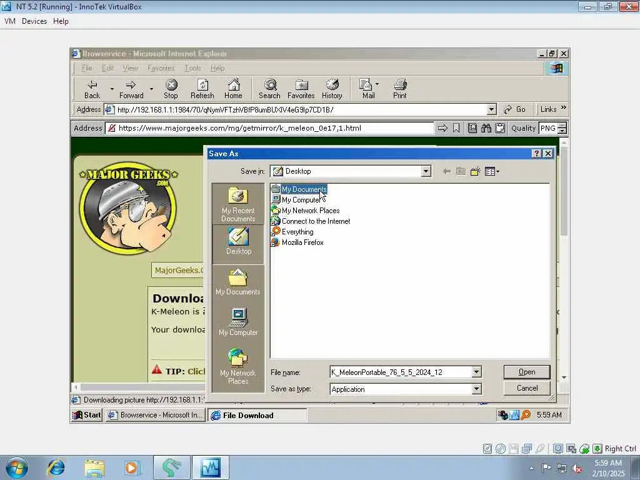The width and height of the screenshot is (640, 480).
Task: Click the Back arrow in IE toolbar
Action: click(92, 85)
